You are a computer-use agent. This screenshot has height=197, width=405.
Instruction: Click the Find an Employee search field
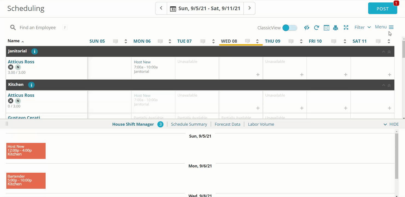tap(38, 28)
